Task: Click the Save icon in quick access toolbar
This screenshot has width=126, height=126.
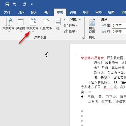Action: point(7,4)
